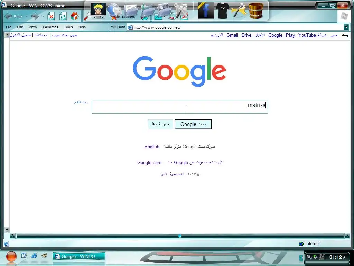Open the Mail icon dropdown arrow
354x266 pixels.
(164, 17)
